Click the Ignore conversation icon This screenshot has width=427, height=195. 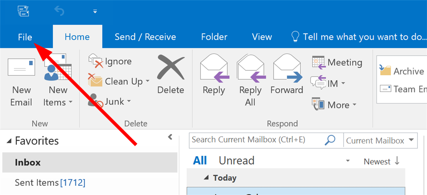pyautogui.click(x=95, y=61)
